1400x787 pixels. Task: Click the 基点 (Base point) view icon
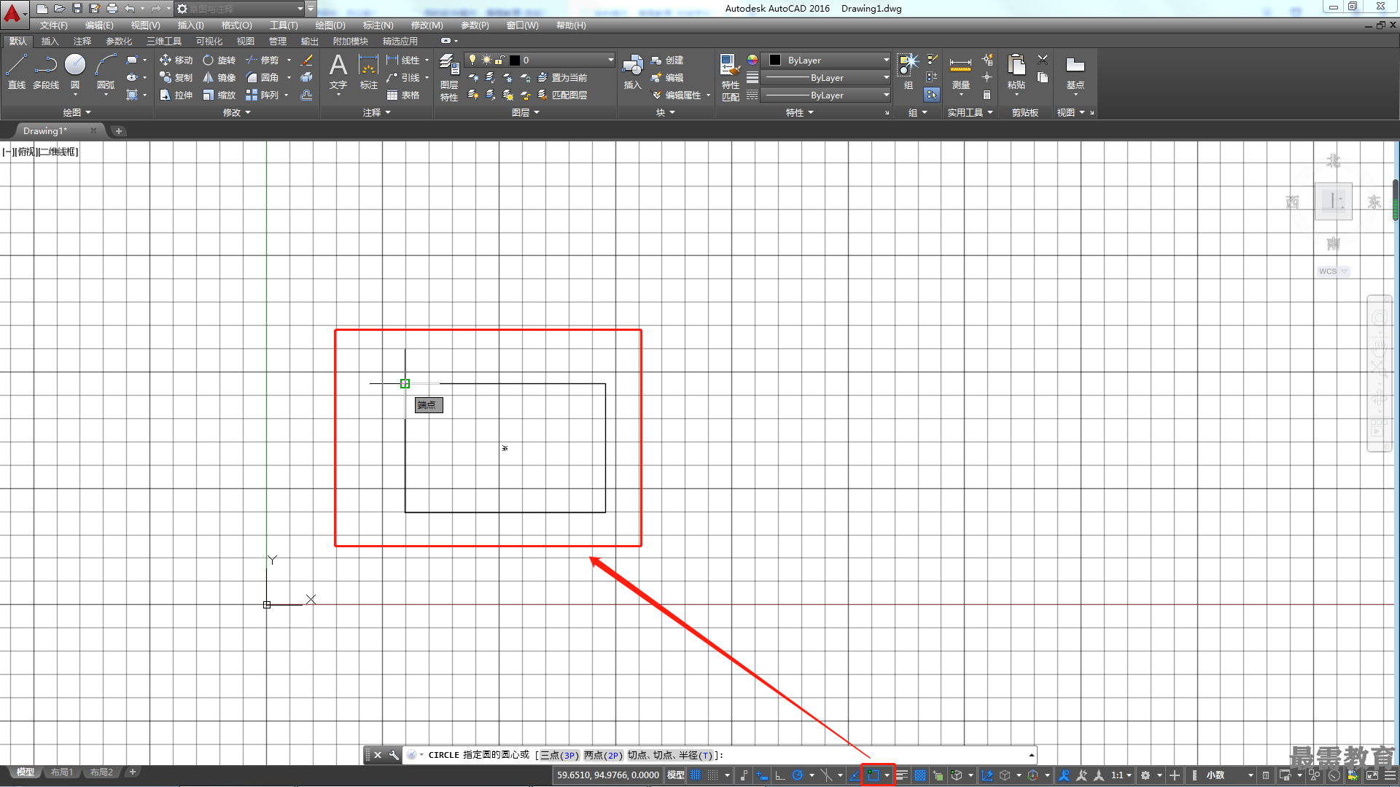click(1076, 72)
